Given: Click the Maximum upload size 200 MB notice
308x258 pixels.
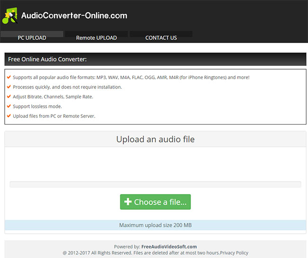Looking at the screenshot, I should point(155,225).
